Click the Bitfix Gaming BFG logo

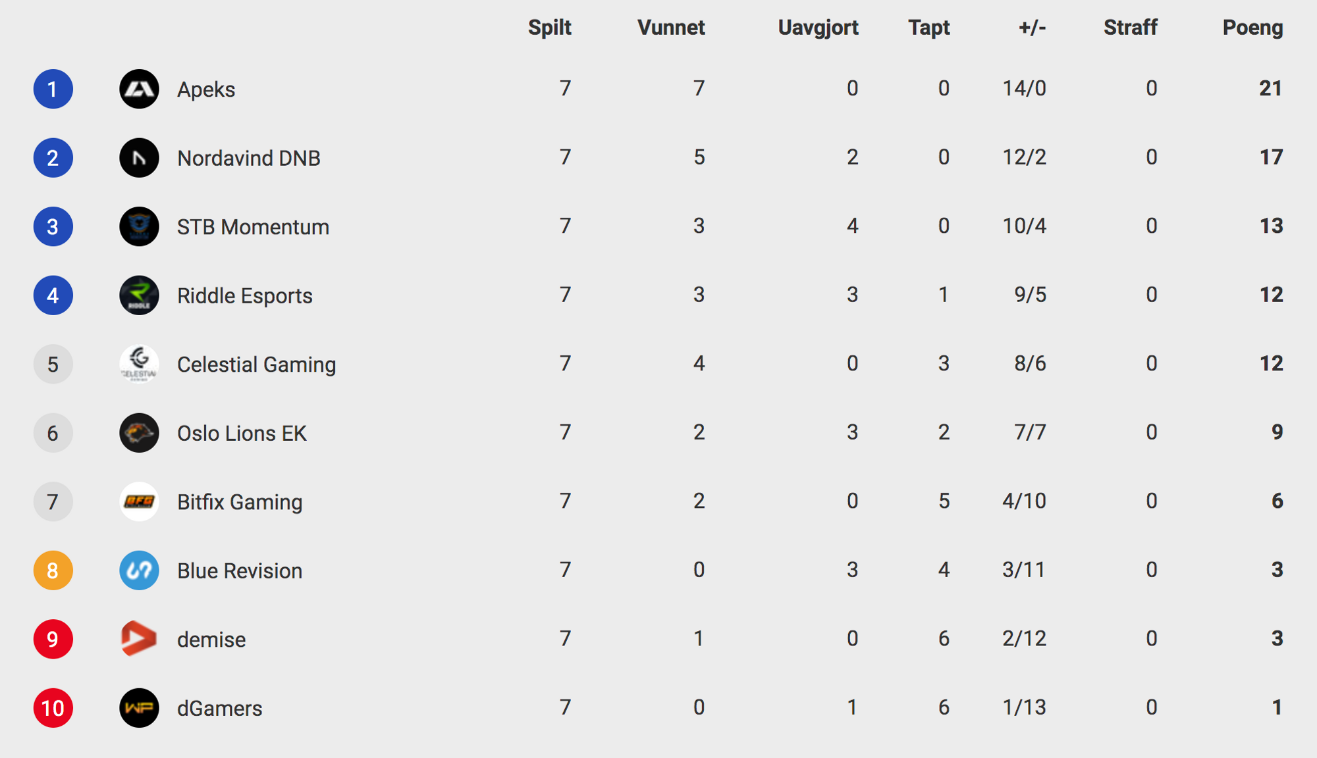[x=139, y=501]
